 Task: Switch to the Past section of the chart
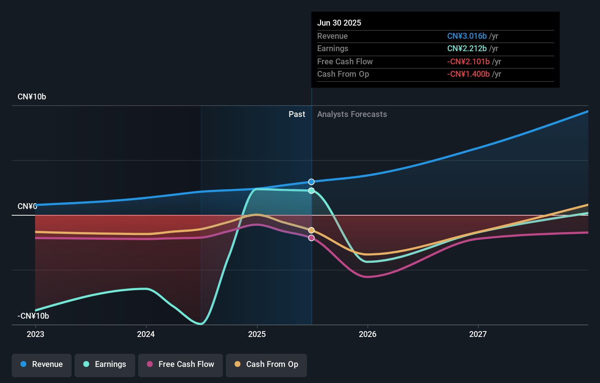[x=297, y=114]
